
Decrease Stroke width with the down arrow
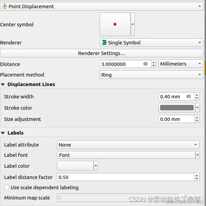pyautogui.click(x=197, y=98)
